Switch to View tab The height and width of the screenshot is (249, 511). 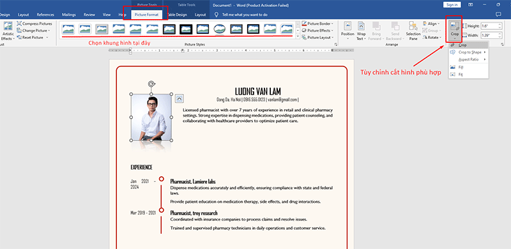coord(107,15)
